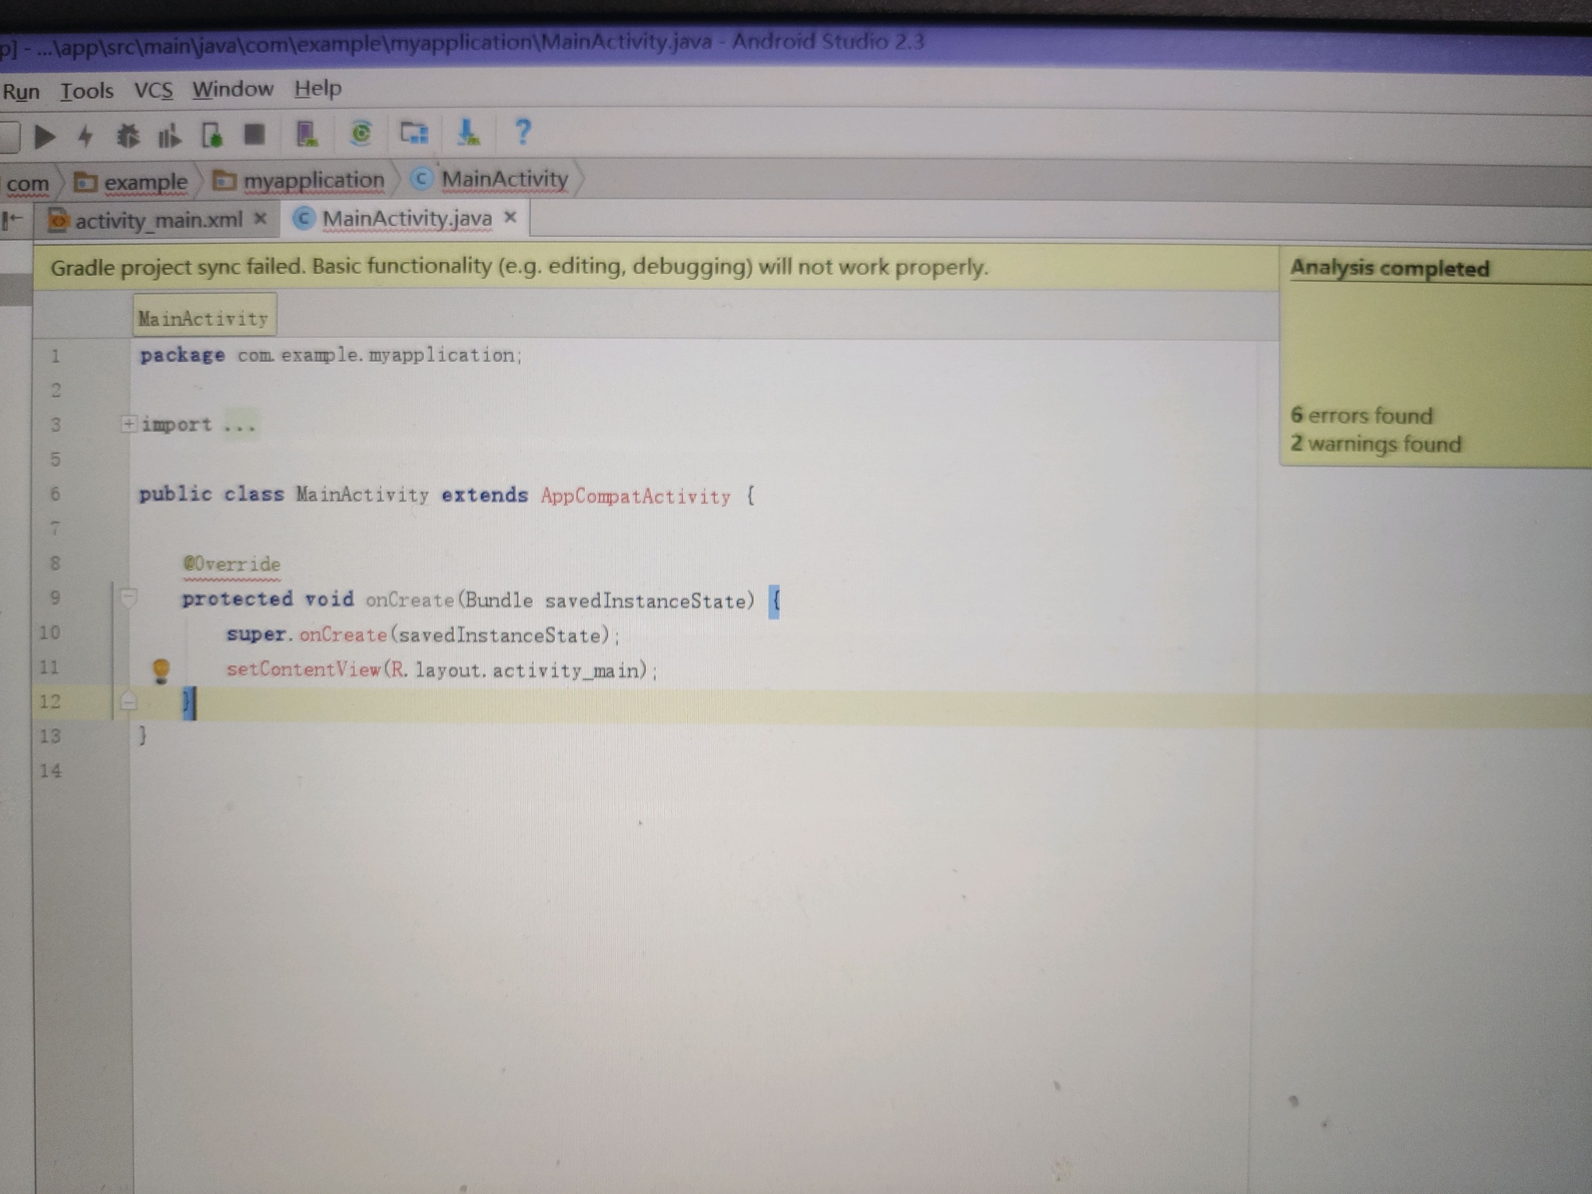The height and width of the screenshot is (1194, 1592).
Task: Open the VCS menu
Action: [x=153, y=91]
